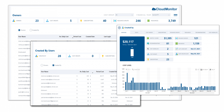
Task: Open the All data dropdown on cost chart
Action: 204,69
